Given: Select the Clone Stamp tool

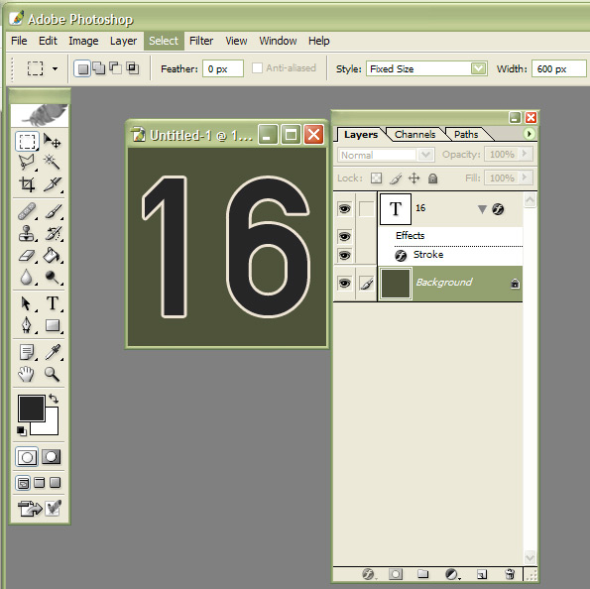Looking at the screenshot, I should tap(27, 233).
